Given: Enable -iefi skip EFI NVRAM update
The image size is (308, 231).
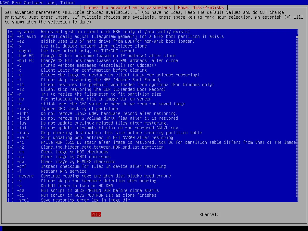Looking at the screenshot, I should (x=11, y=137).
